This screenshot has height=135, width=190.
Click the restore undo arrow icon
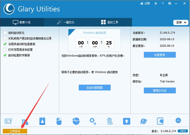[163, 3]
